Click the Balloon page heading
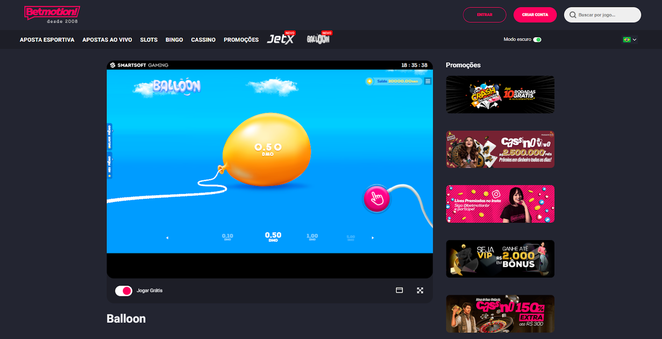662x339 pixels. pos(126,319)
